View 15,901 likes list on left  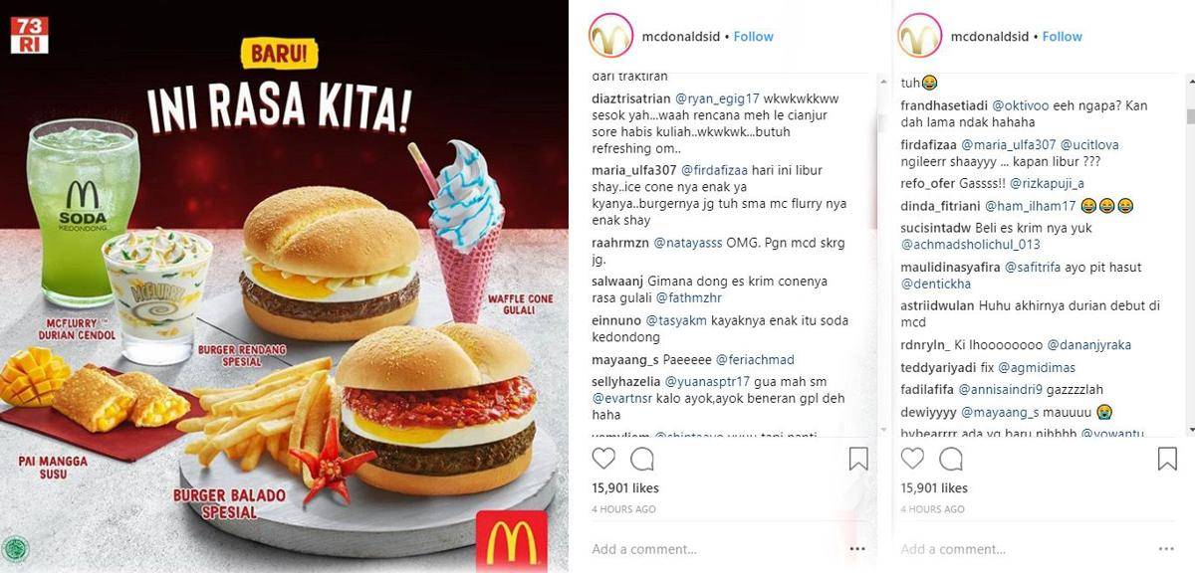coord(625,488)
